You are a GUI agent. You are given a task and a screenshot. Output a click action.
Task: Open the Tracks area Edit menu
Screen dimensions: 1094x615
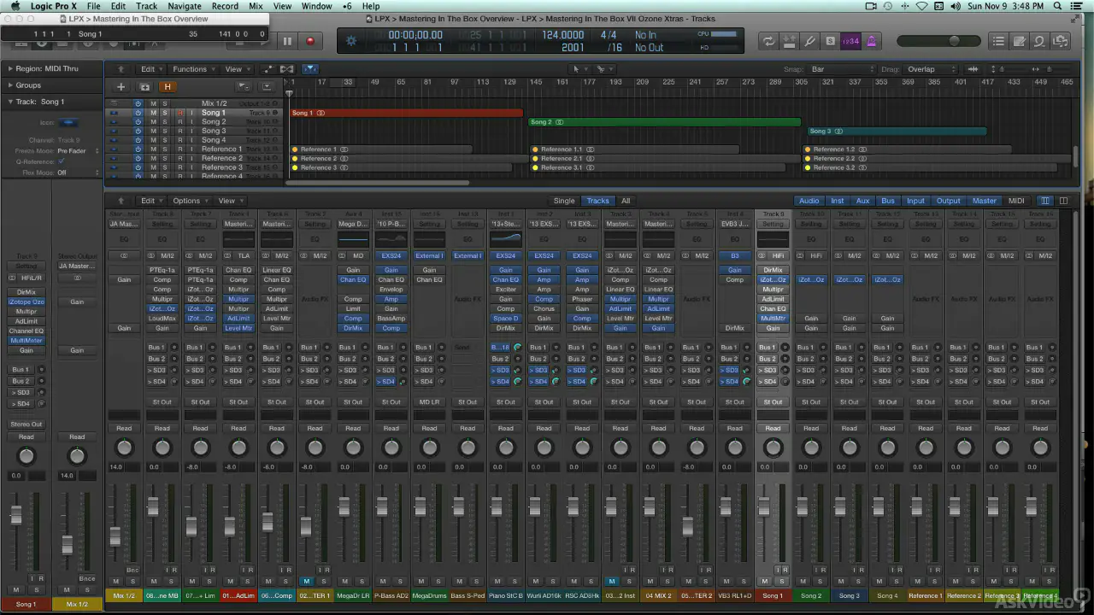point(150,69)
